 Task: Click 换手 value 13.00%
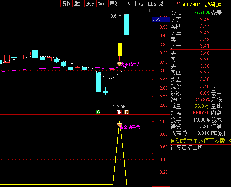click(202, 120)
